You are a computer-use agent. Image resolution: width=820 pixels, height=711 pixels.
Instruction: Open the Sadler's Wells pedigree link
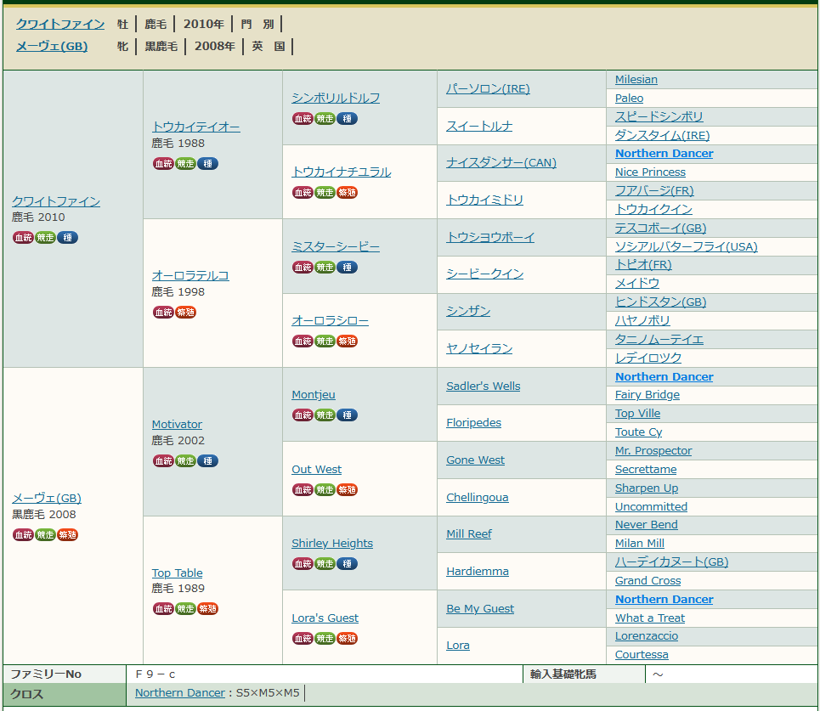pos(483,387)
